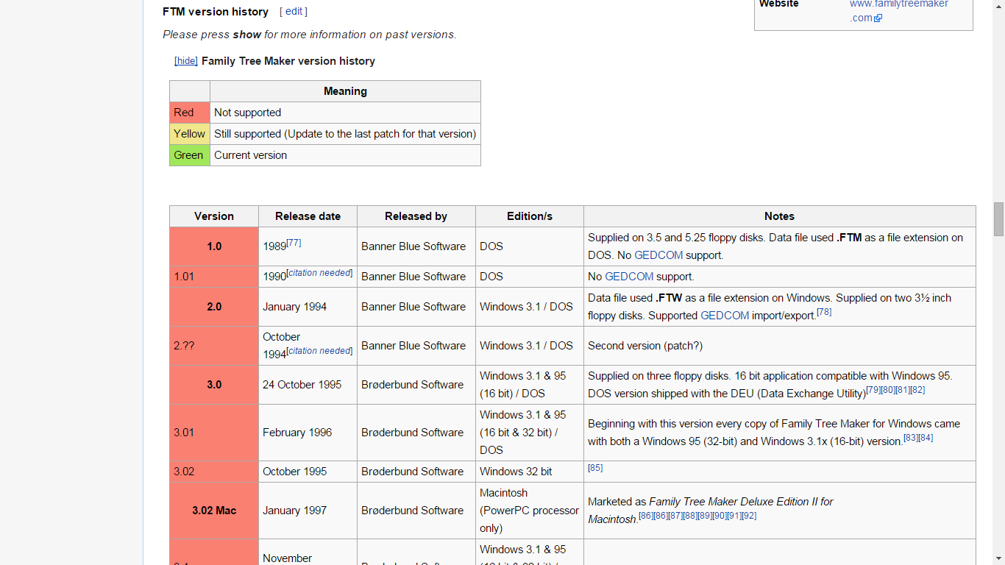The width and height of the screenshot is (1005, 565).
Task: Open reference 82 in version 3.0 notes
Action: click(x=917, y=390)
